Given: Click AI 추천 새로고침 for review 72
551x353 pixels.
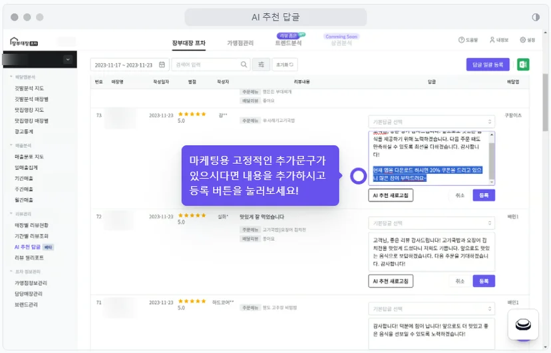Looking at the screenshot, I should pos(391,281).
